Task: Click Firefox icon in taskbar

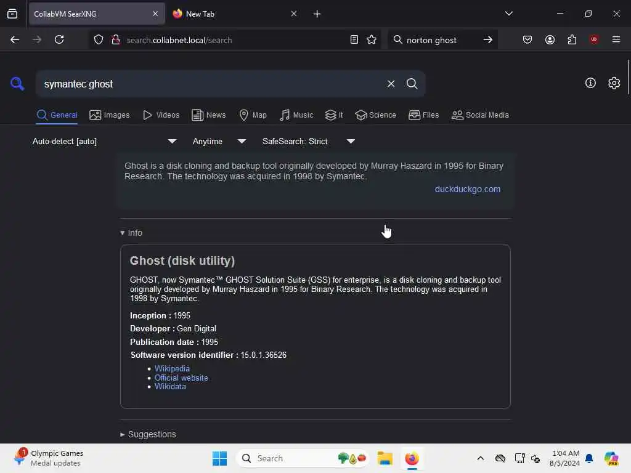Action: tap(412, 458)
